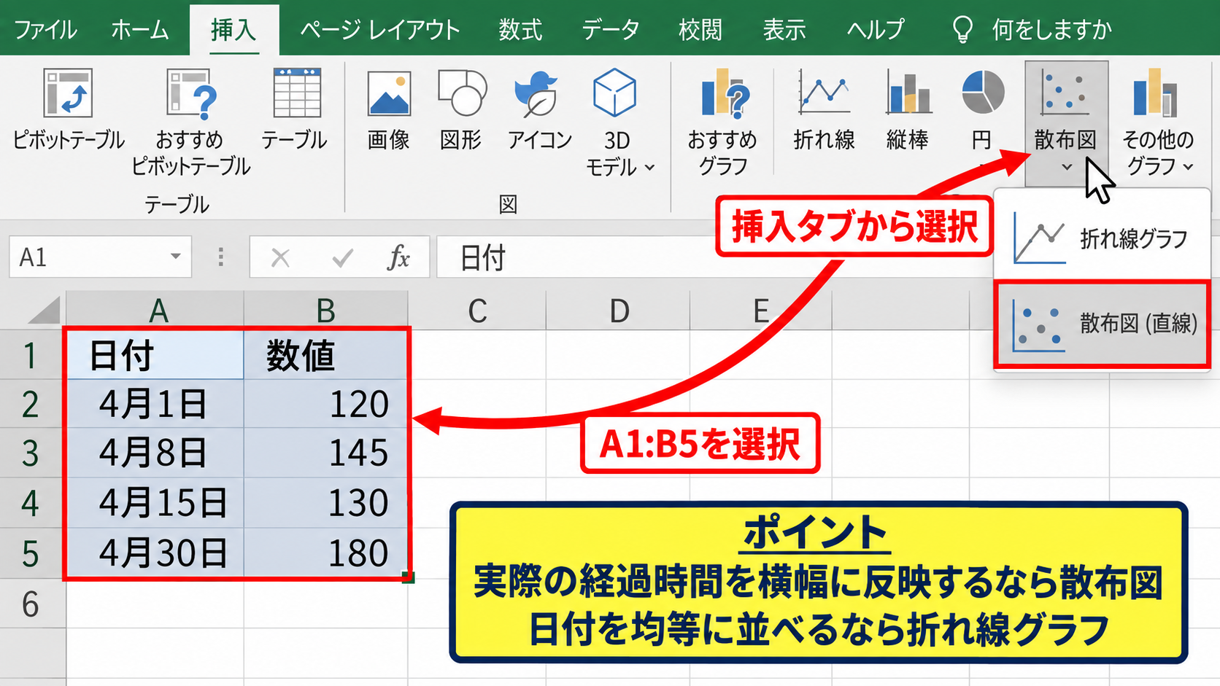Click cell containing 145
The width and height of the screenshot is (1220, 686).
326,453
